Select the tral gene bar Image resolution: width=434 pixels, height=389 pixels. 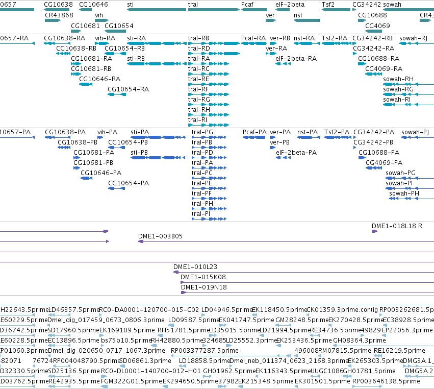pyautogui.click(x=214, y=10)
